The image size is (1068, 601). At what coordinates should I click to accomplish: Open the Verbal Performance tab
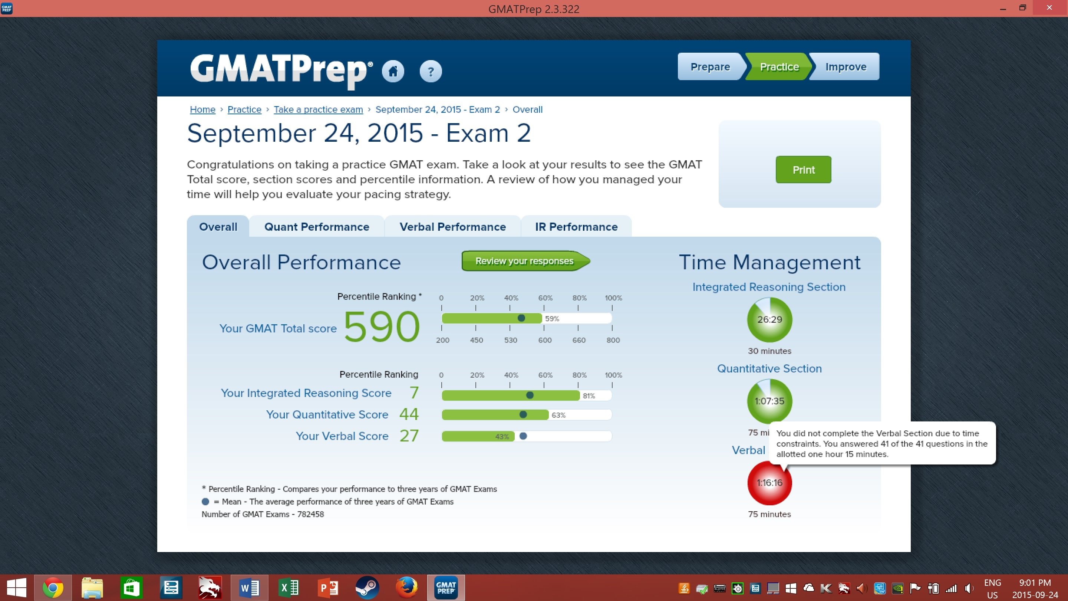(x=452, y=227)
